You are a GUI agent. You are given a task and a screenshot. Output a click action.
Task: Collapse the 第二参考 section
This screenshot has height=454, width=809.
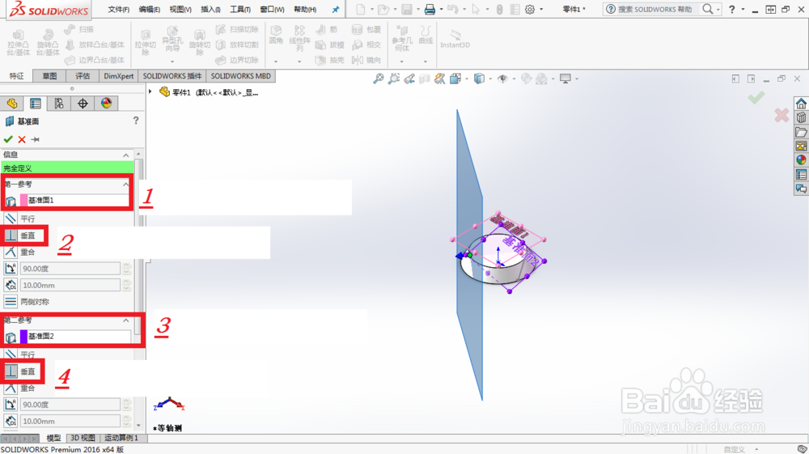pyautogui.click(x=126, y=320)
